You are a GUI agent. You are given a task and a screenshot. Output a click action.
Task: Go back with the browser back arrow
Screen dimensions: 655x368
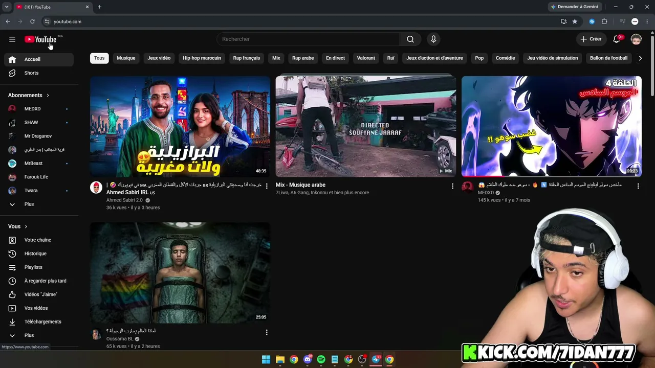pos(8,21)
